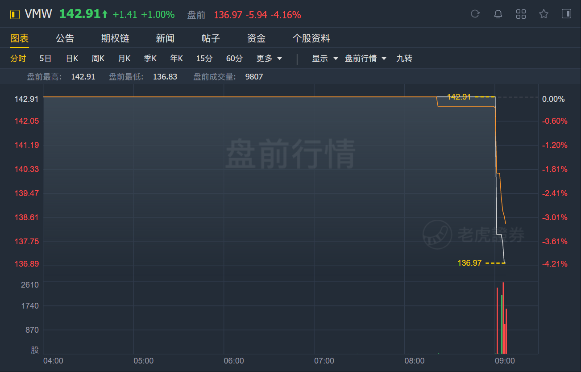This screenshot has width=581, height=372.
Task: Expand the 更多 periods dropdown
Action: (x=269, y=59)
